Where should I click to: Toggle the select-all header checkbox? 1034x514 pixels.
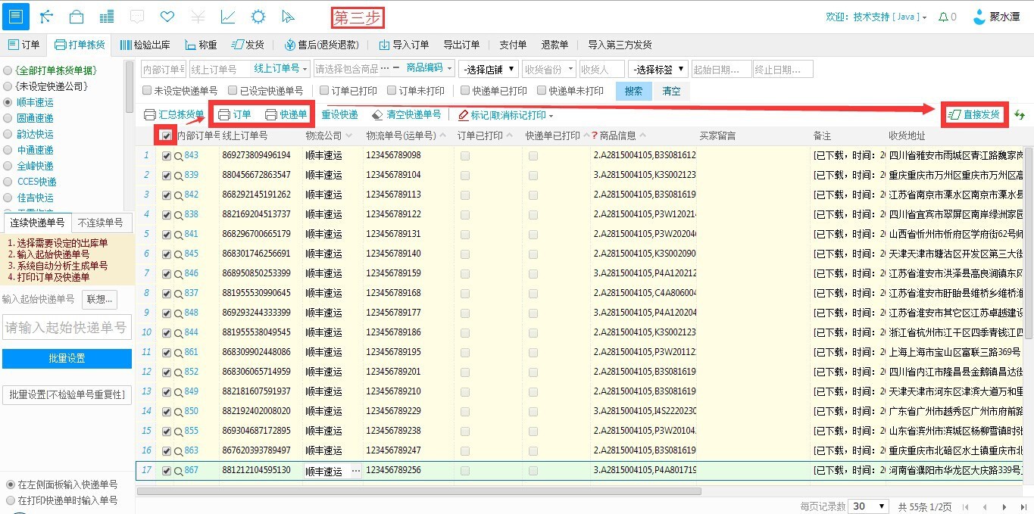(166, 136)
